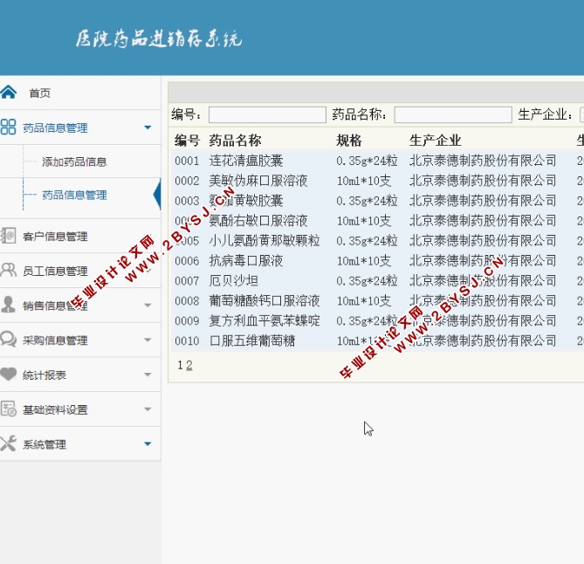584x564 pixels.
Task: Open the 系统管理 menu label
Action: (45, 444)
